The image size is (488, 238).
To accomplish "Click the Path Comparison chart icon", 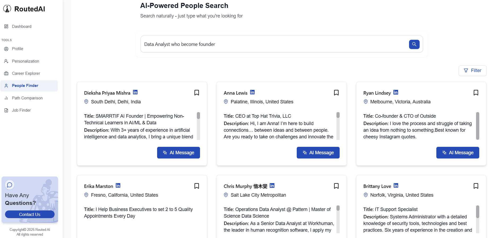I will [x=6, y=98].
